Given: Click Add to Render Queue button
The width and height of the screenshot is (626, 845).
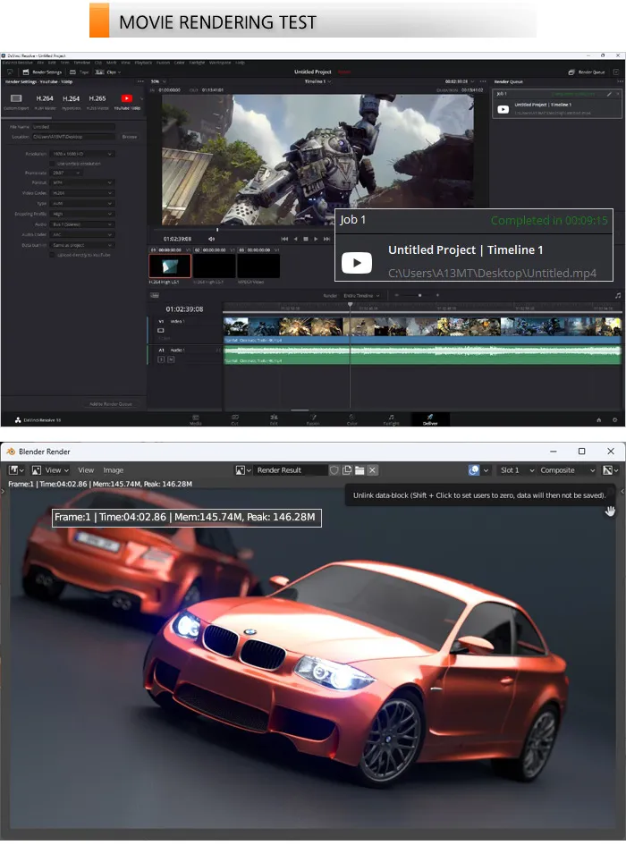Looking at the screenshot, I should [111, 403].
